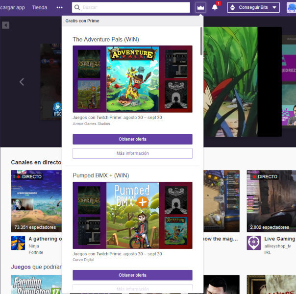The width and height of the screenshot is (296, 294).
Task: Click Más información for Pumped BMX +
Action: pyautogui.click(x=132, y=289)
